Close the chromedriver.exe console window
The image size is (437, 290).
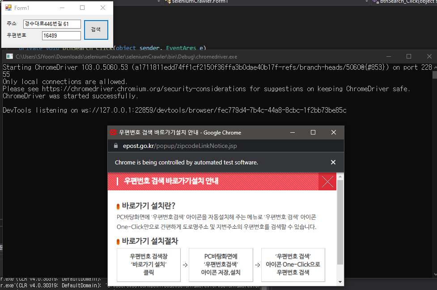click(429, 56)
